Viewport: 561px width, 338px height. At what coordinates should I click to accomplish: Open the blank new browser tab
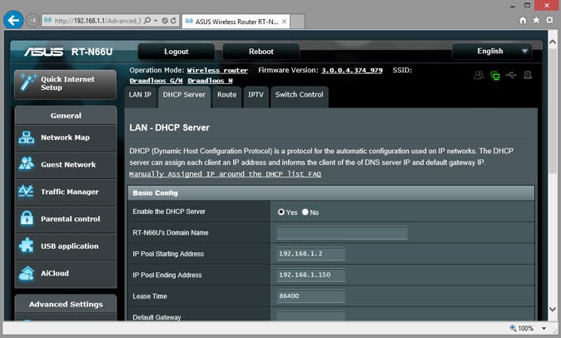click(x=297, y=22)
